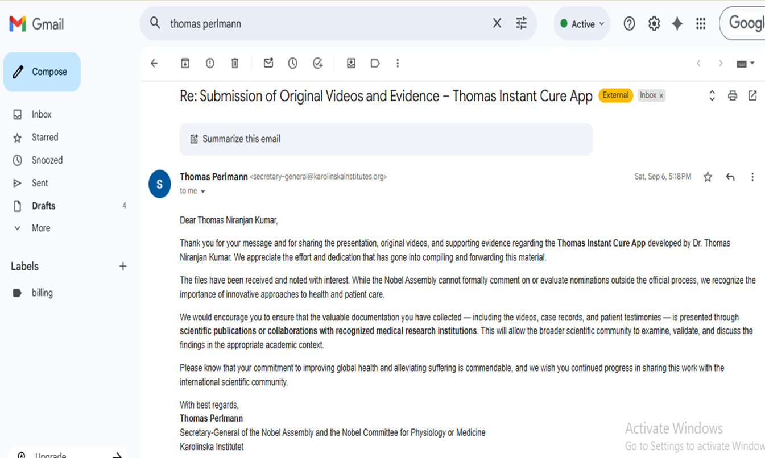
Task: Report this email as spam
Action: [210, 64]
